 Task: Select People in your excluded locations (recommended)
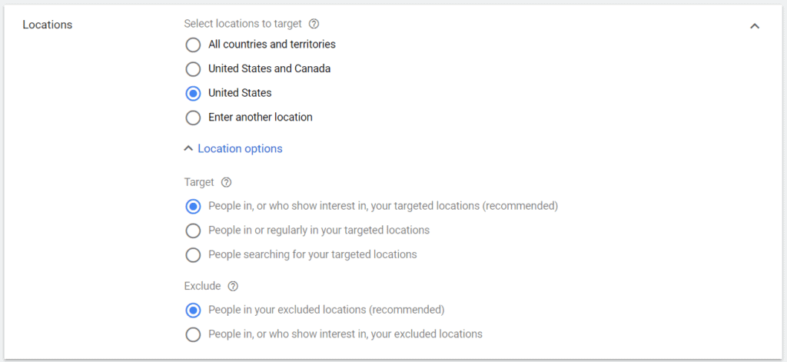(193, 311)
